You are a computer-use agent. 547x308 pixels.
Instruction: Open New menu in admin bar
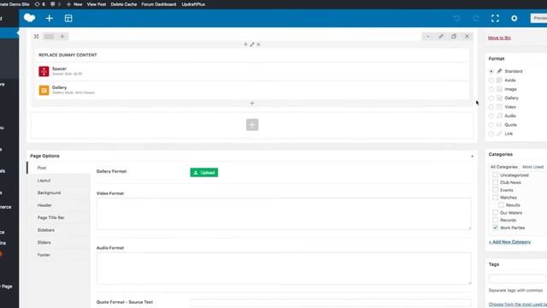pos(74,4)
